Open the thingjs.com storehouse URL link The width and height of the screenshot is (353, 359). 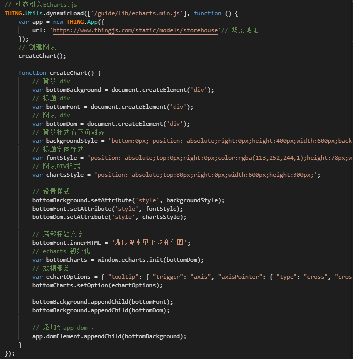[x=135, y=30]
